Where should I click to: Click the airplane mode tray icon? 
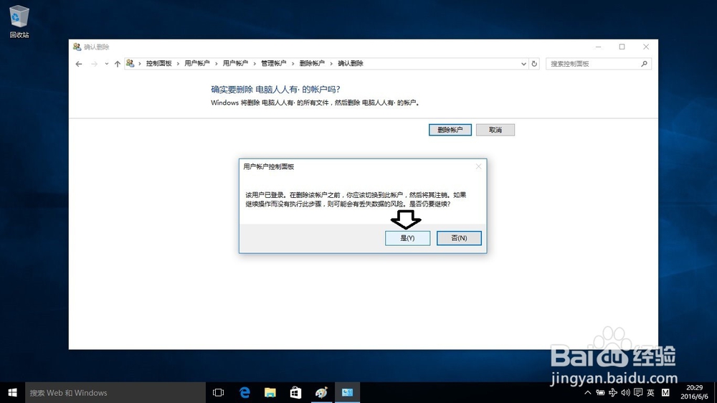click(x=613, y=392)
